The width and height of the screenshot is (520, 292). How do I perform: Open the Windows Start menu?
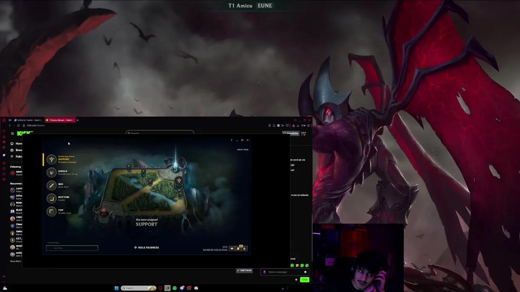(x=117, y=288)
